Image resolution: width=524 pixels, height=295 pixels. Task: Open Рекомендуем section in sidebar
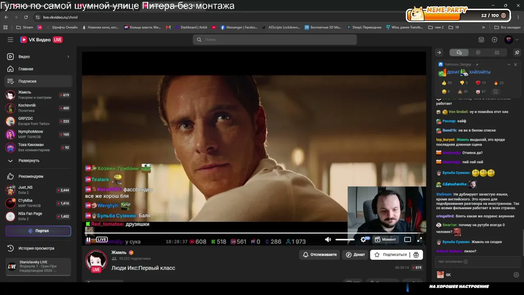38,176
